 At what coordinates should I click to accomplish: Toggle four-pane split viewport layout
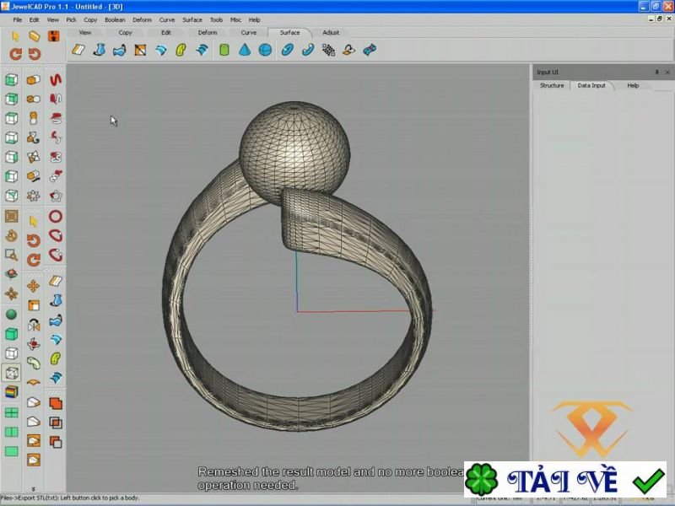[12, 413]
